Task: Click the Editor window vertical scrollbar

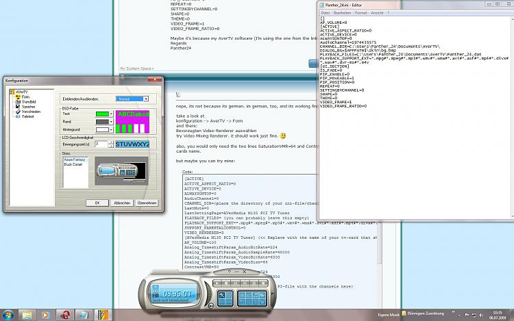Action: click(x=512, y=118)
